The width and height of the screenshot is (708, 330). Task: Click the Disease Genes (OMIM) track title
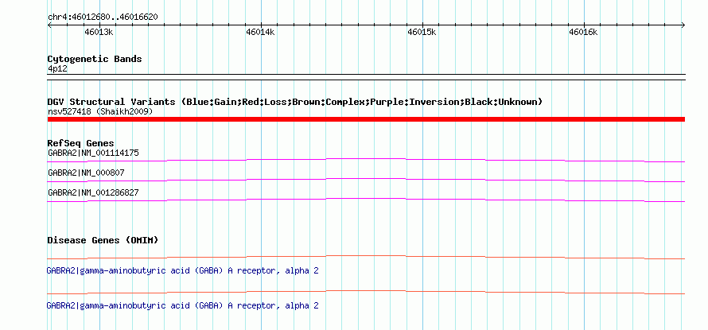[103, 240]
